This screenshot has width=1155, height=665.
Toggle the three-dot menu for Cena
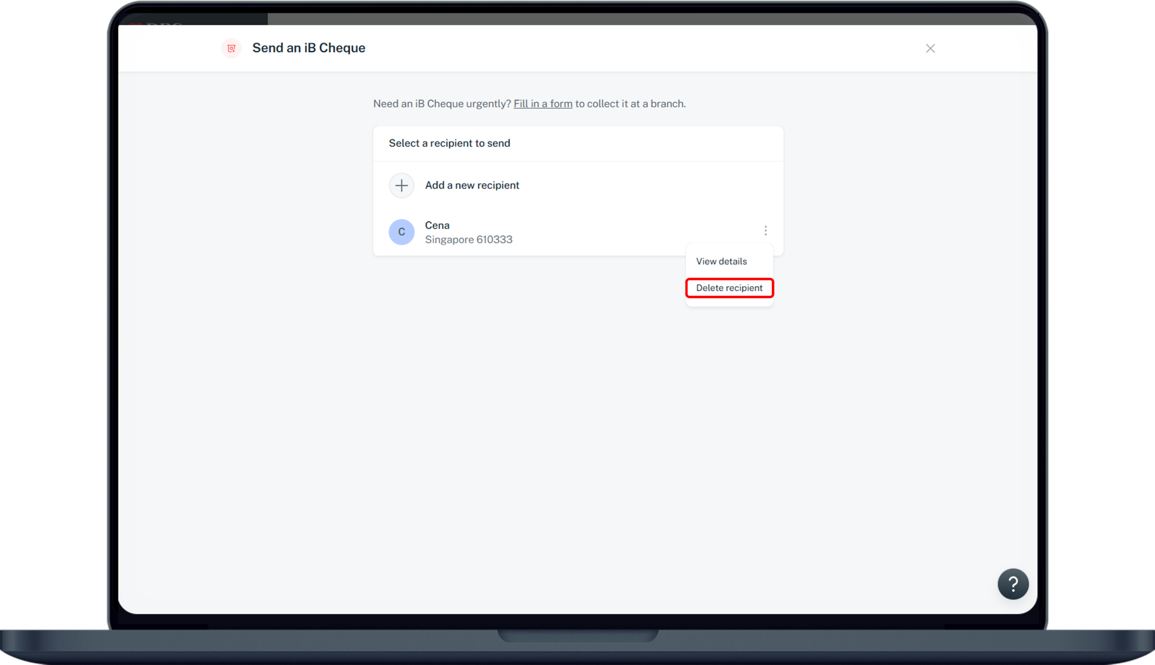(x=765, y=231)
